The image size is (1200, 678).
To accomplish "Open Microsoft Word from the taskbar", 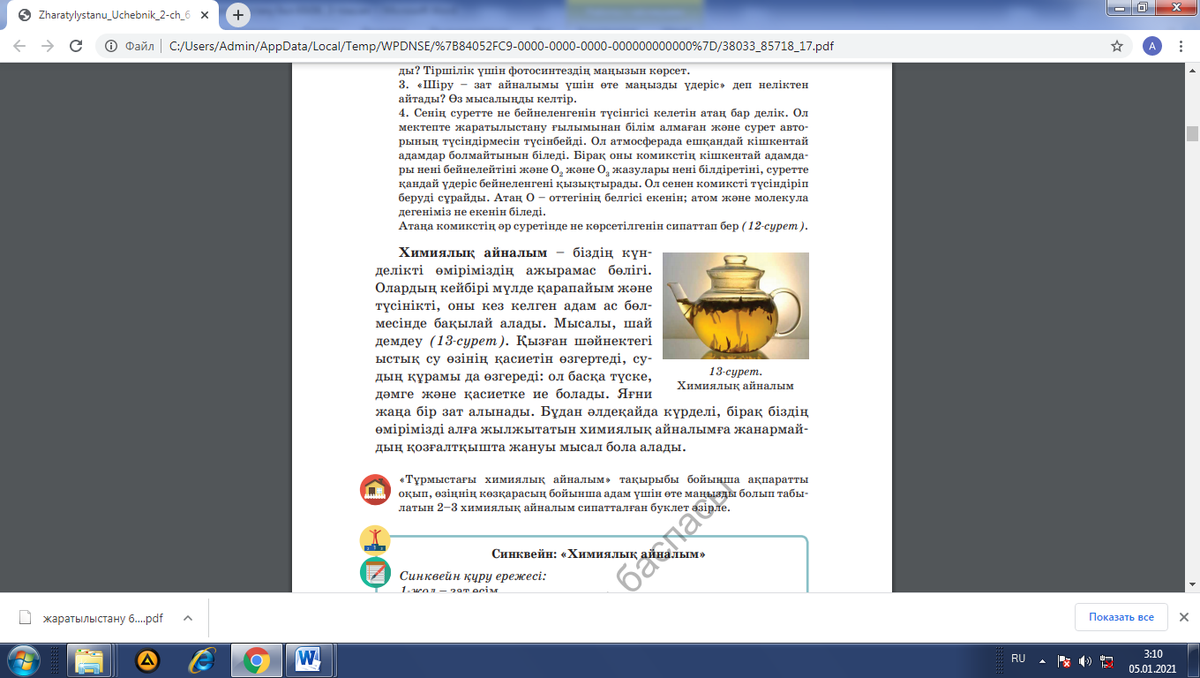I will point(309,659).
